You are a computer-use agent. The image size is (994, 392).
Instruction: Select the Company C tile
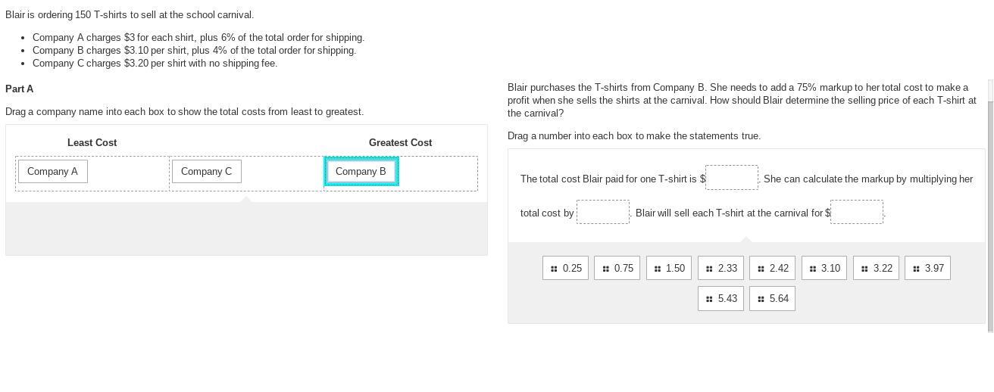tap(206, 172)
